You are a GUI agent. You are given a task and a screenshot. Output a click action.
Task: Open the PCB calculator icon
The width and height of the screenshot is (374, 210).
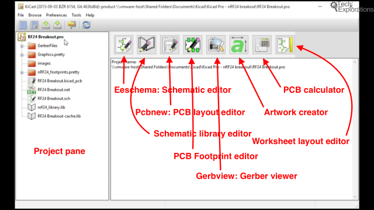pos(262,44)
